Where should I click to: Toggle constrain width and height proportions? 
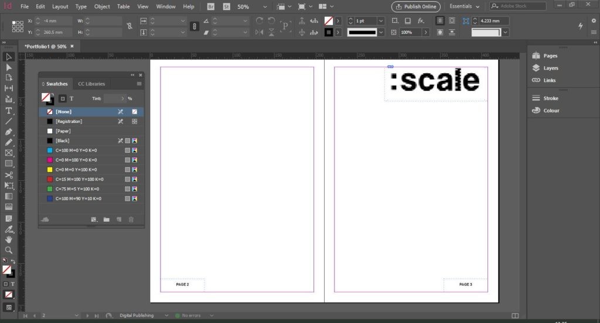tap(129, 26)
